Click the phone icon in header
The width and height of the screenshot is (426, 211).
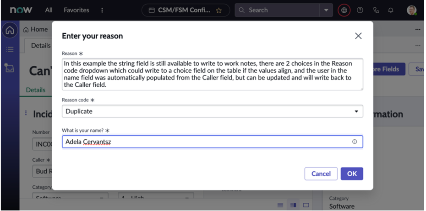click(x=376, y=10)
